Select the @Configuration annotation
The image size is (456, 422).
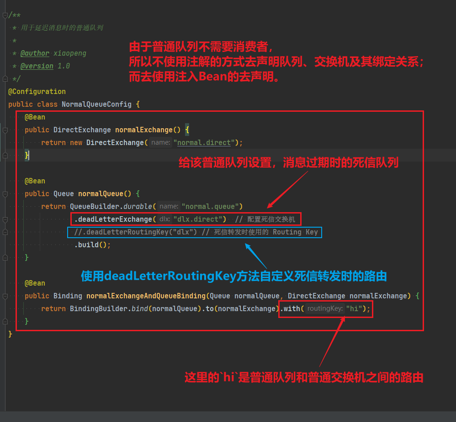37,91
